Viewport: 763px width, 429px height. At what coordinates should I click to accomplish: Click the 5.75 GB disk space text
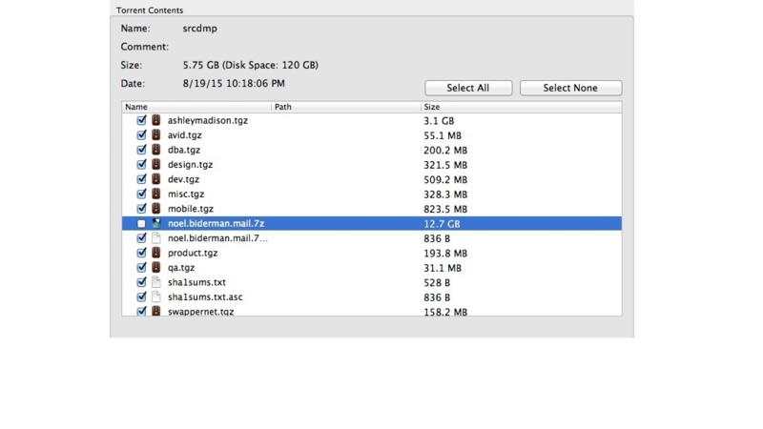[251, 65]
